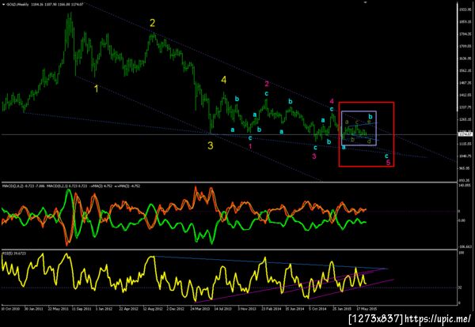Viewport: 475px width, 327px height.
Task: Select the yellow wave label 4
Action: 223,80
